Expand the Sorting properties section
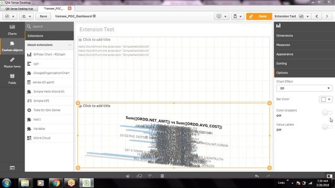The height and width of the screenshot is (188, 335). tap(305, 63)
